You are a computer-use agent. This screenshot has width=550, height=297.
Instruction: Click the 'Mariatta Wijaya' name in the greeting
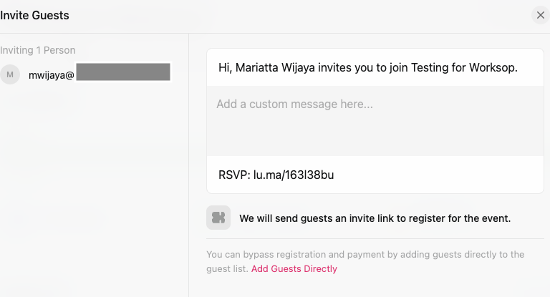click(275, 67)
